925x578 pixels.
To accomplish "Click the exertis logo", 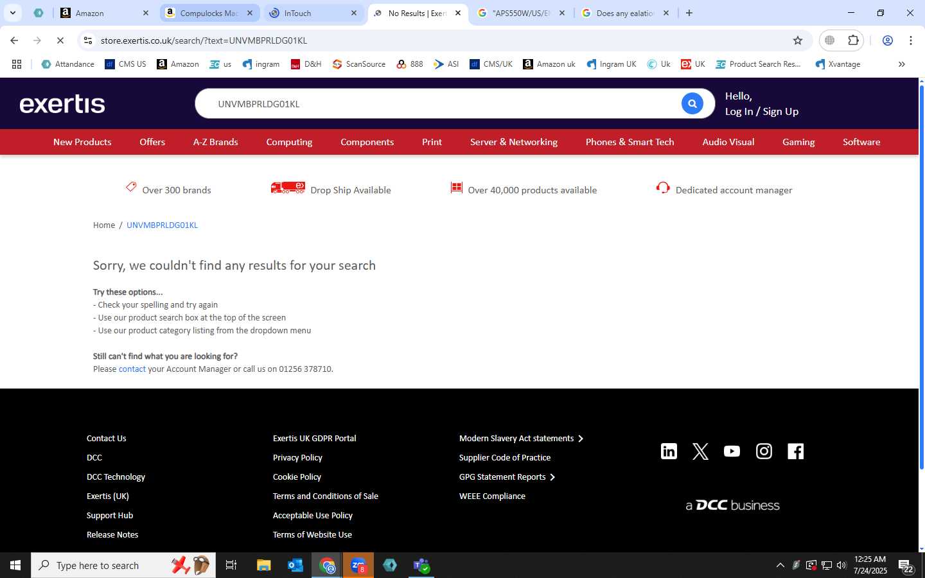I will (62, 103).
